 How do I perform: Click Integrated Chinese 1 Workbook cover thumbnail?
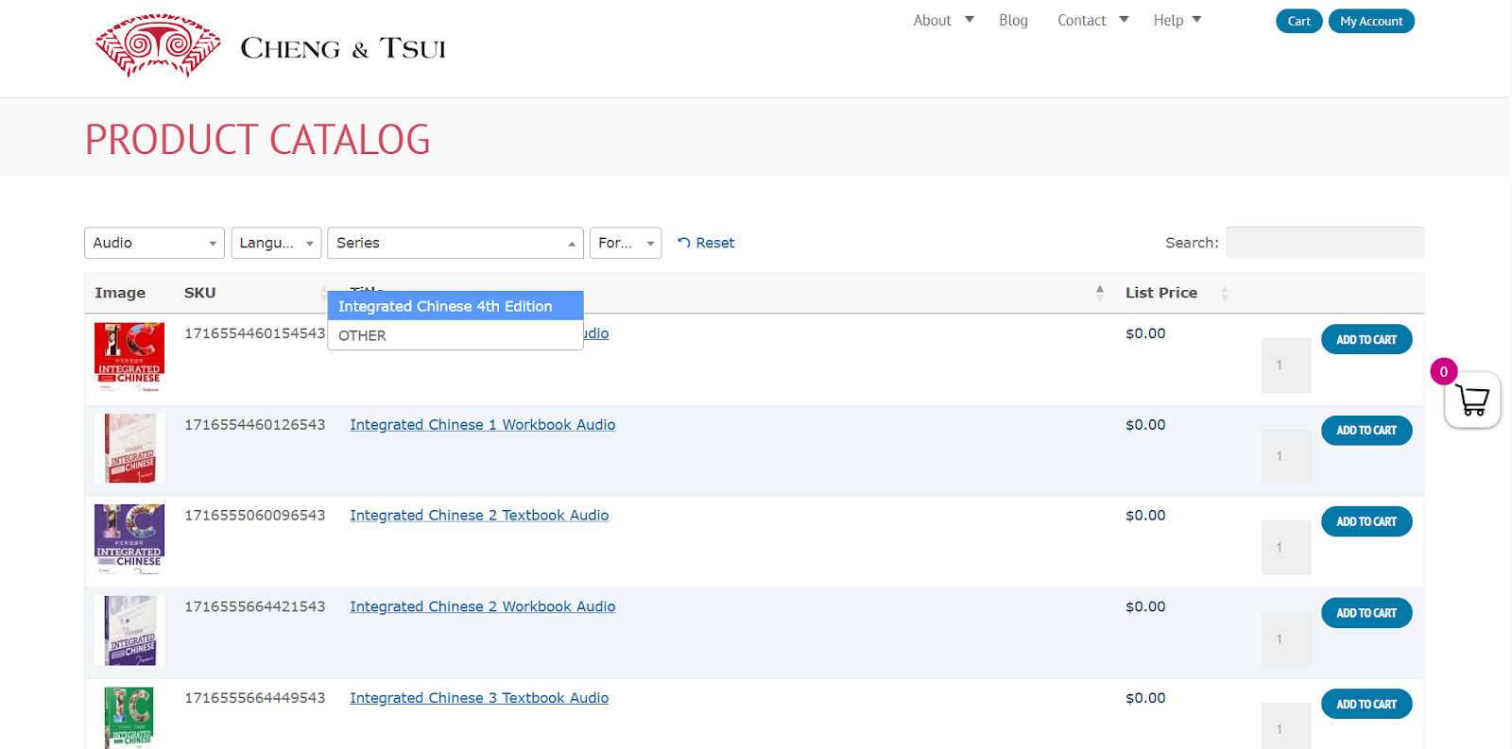point(129,449)
